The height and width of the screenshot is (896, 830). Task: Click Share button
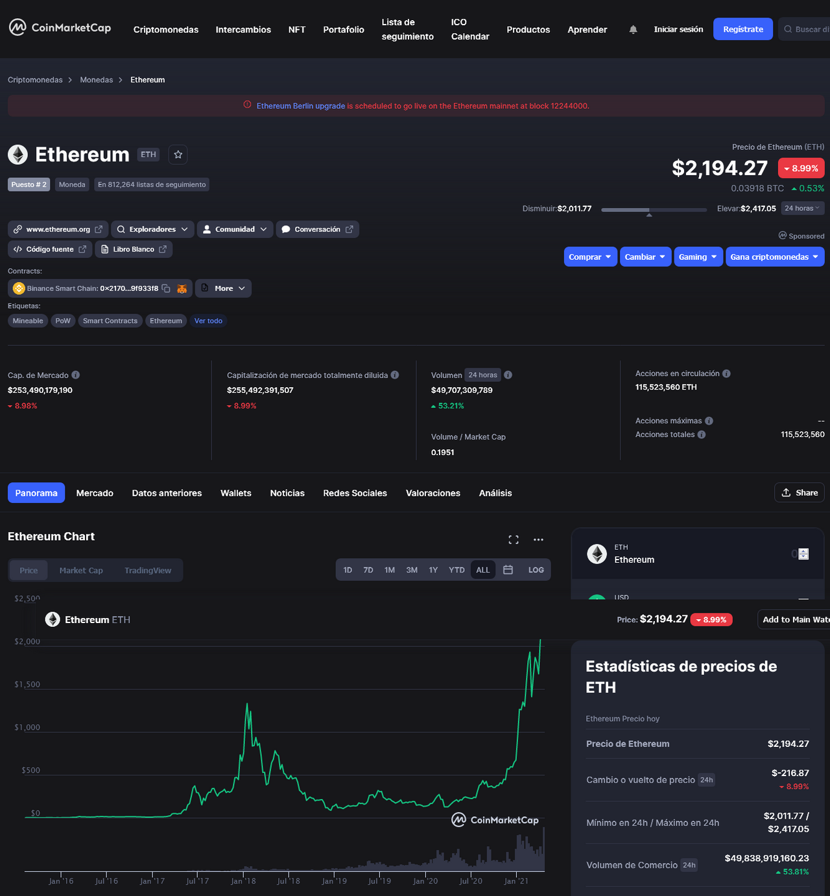click(800, 493)
